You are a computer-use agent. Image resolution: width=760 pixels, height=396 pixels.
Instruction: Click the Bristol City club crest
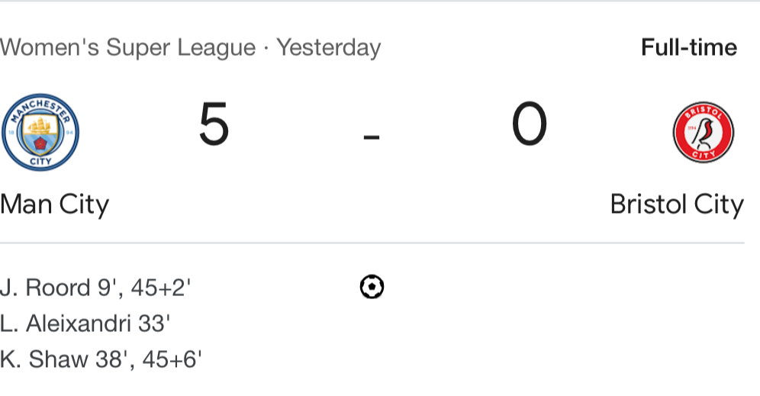coord(703,132)
